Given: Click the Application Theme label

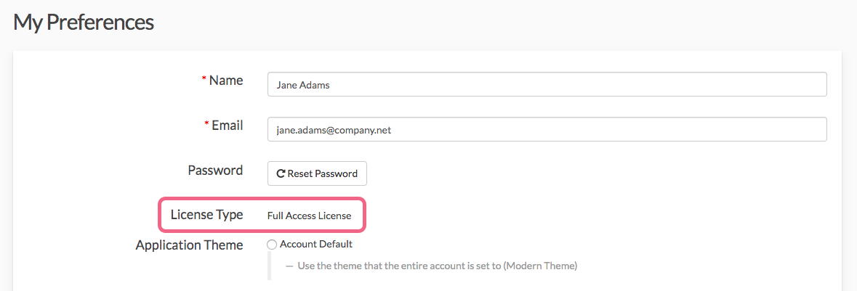Looking at the screenshot, I should 189,245.
